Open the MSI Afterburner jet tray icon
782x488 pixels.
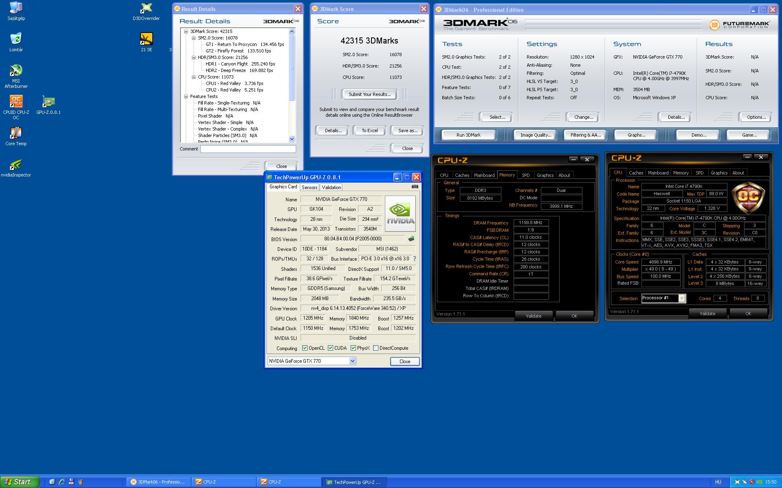(745, 482)
